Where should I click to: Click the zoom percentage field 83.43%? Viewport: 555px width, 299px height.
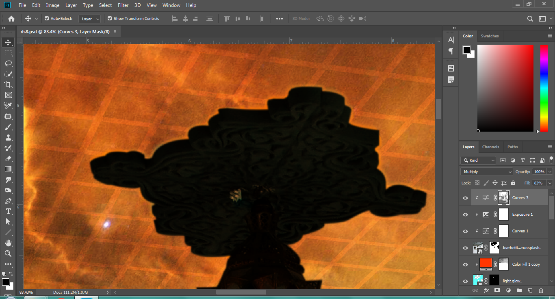click(x=26, y=292)
